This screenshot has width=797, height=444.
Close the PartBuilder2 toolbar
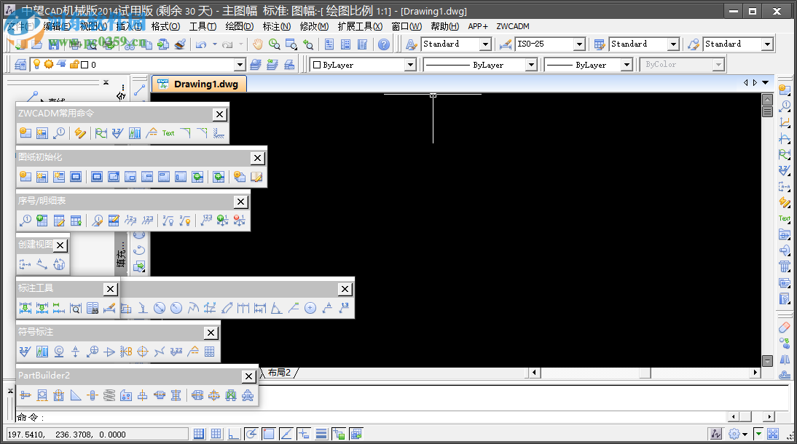point(248,376)
